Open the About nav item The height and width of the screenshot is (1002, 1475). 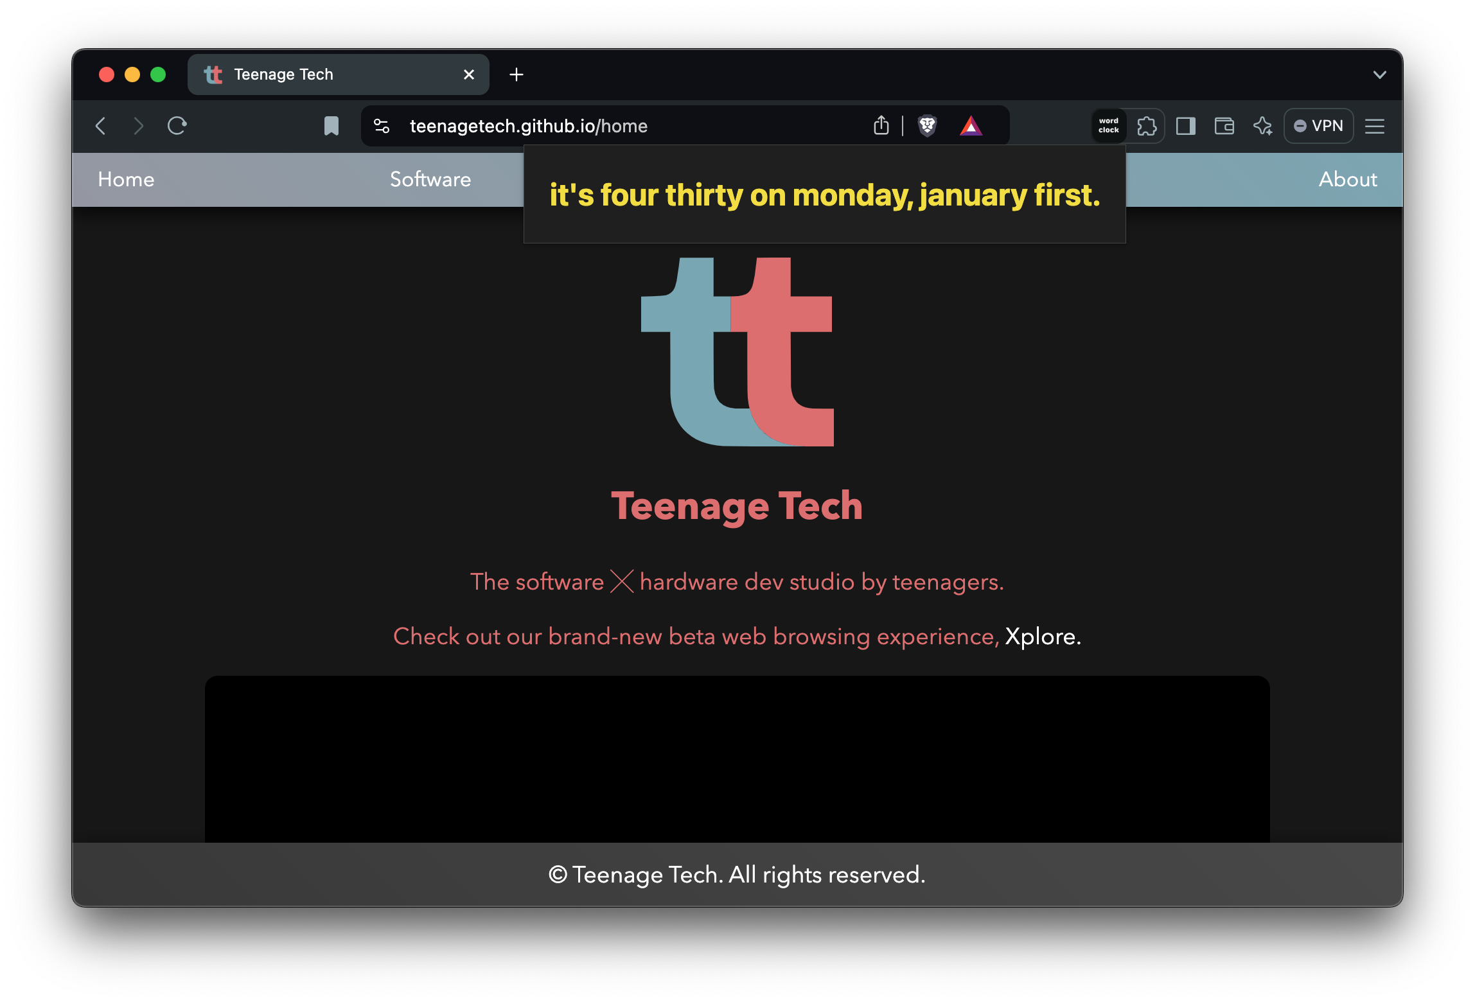1348,179
